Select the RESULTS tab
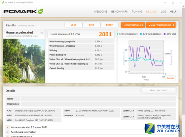The height and width of the screenshot is (137, 185). coord(151,12)
